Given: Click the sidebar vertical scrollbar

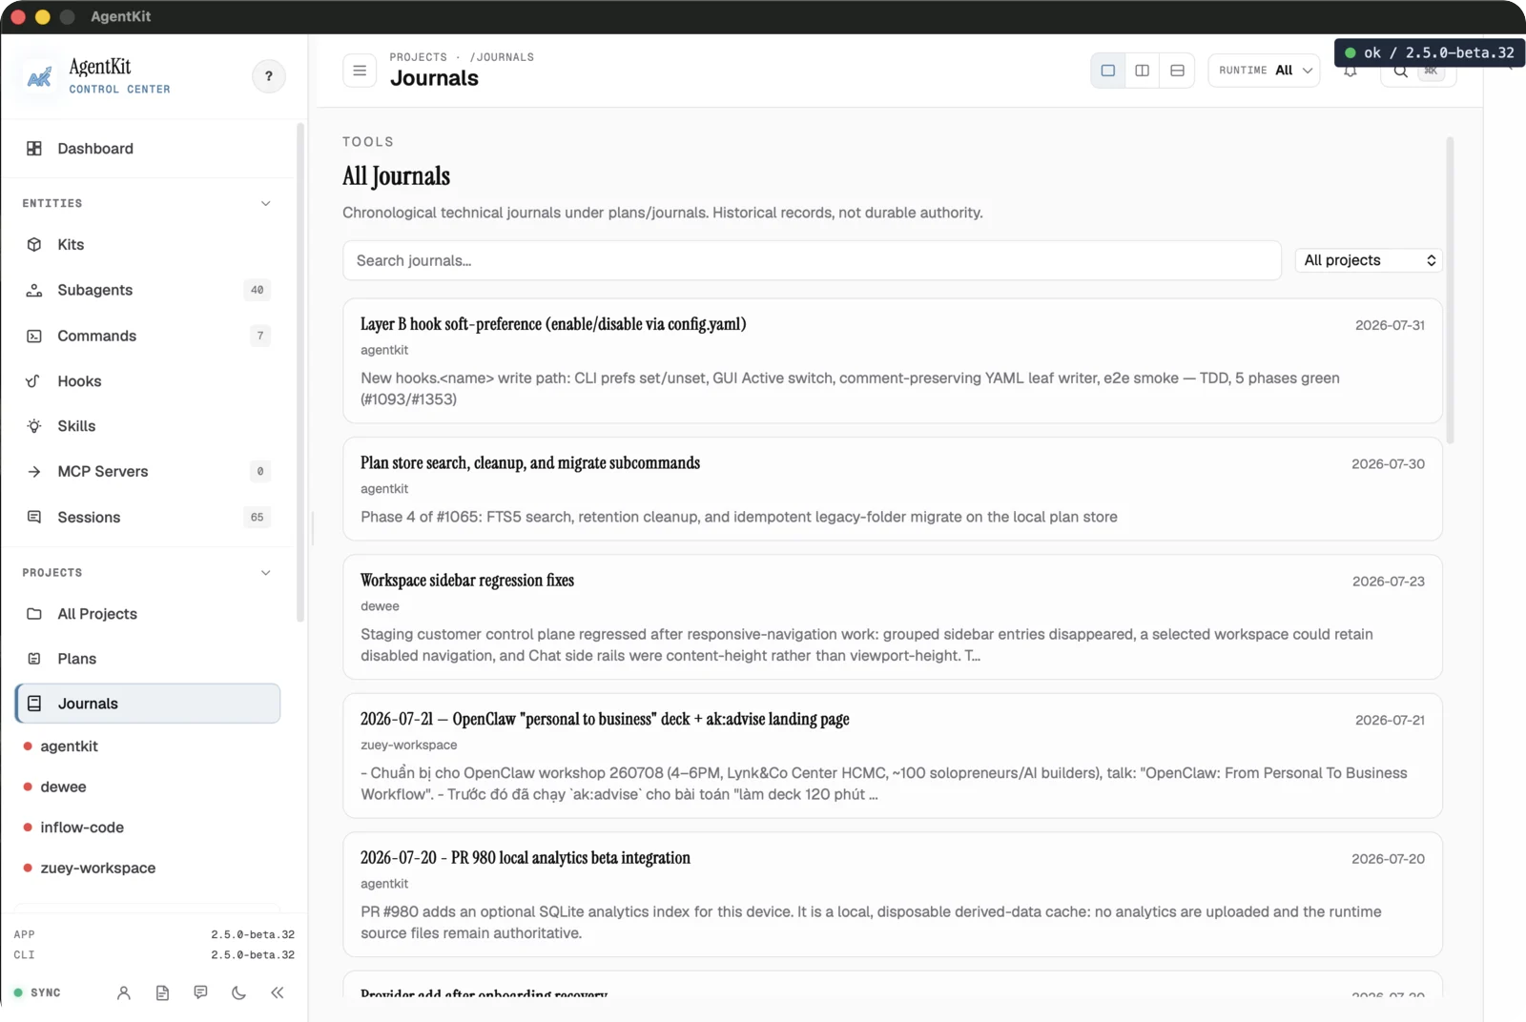Looking at the screenshot, I should click(300, 372).
